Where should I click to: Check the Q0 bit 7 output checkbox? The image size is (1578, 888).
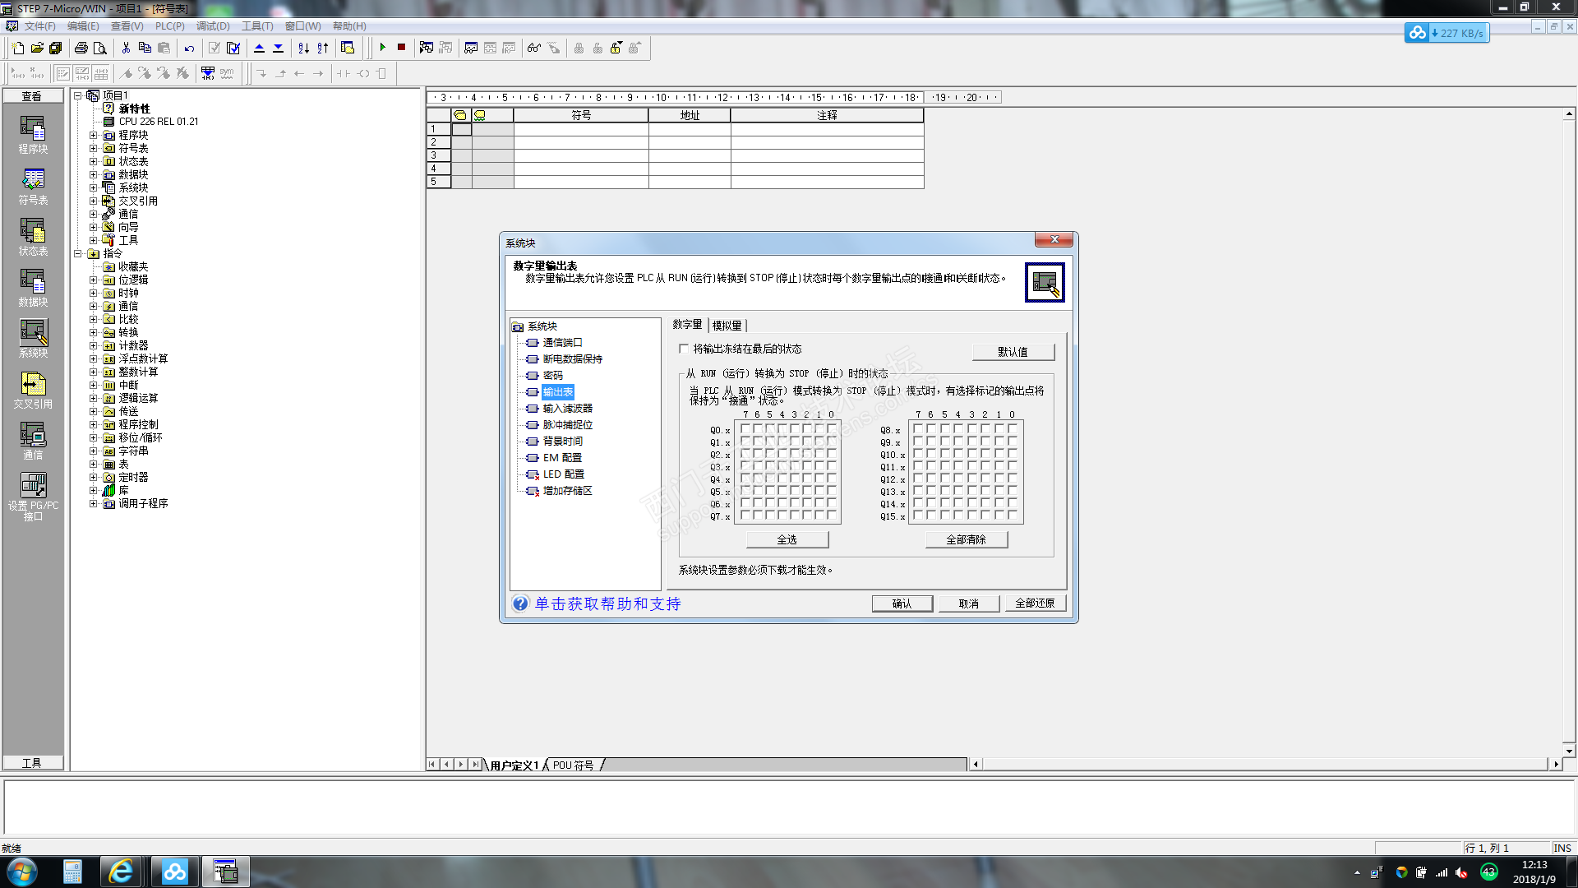746,429
